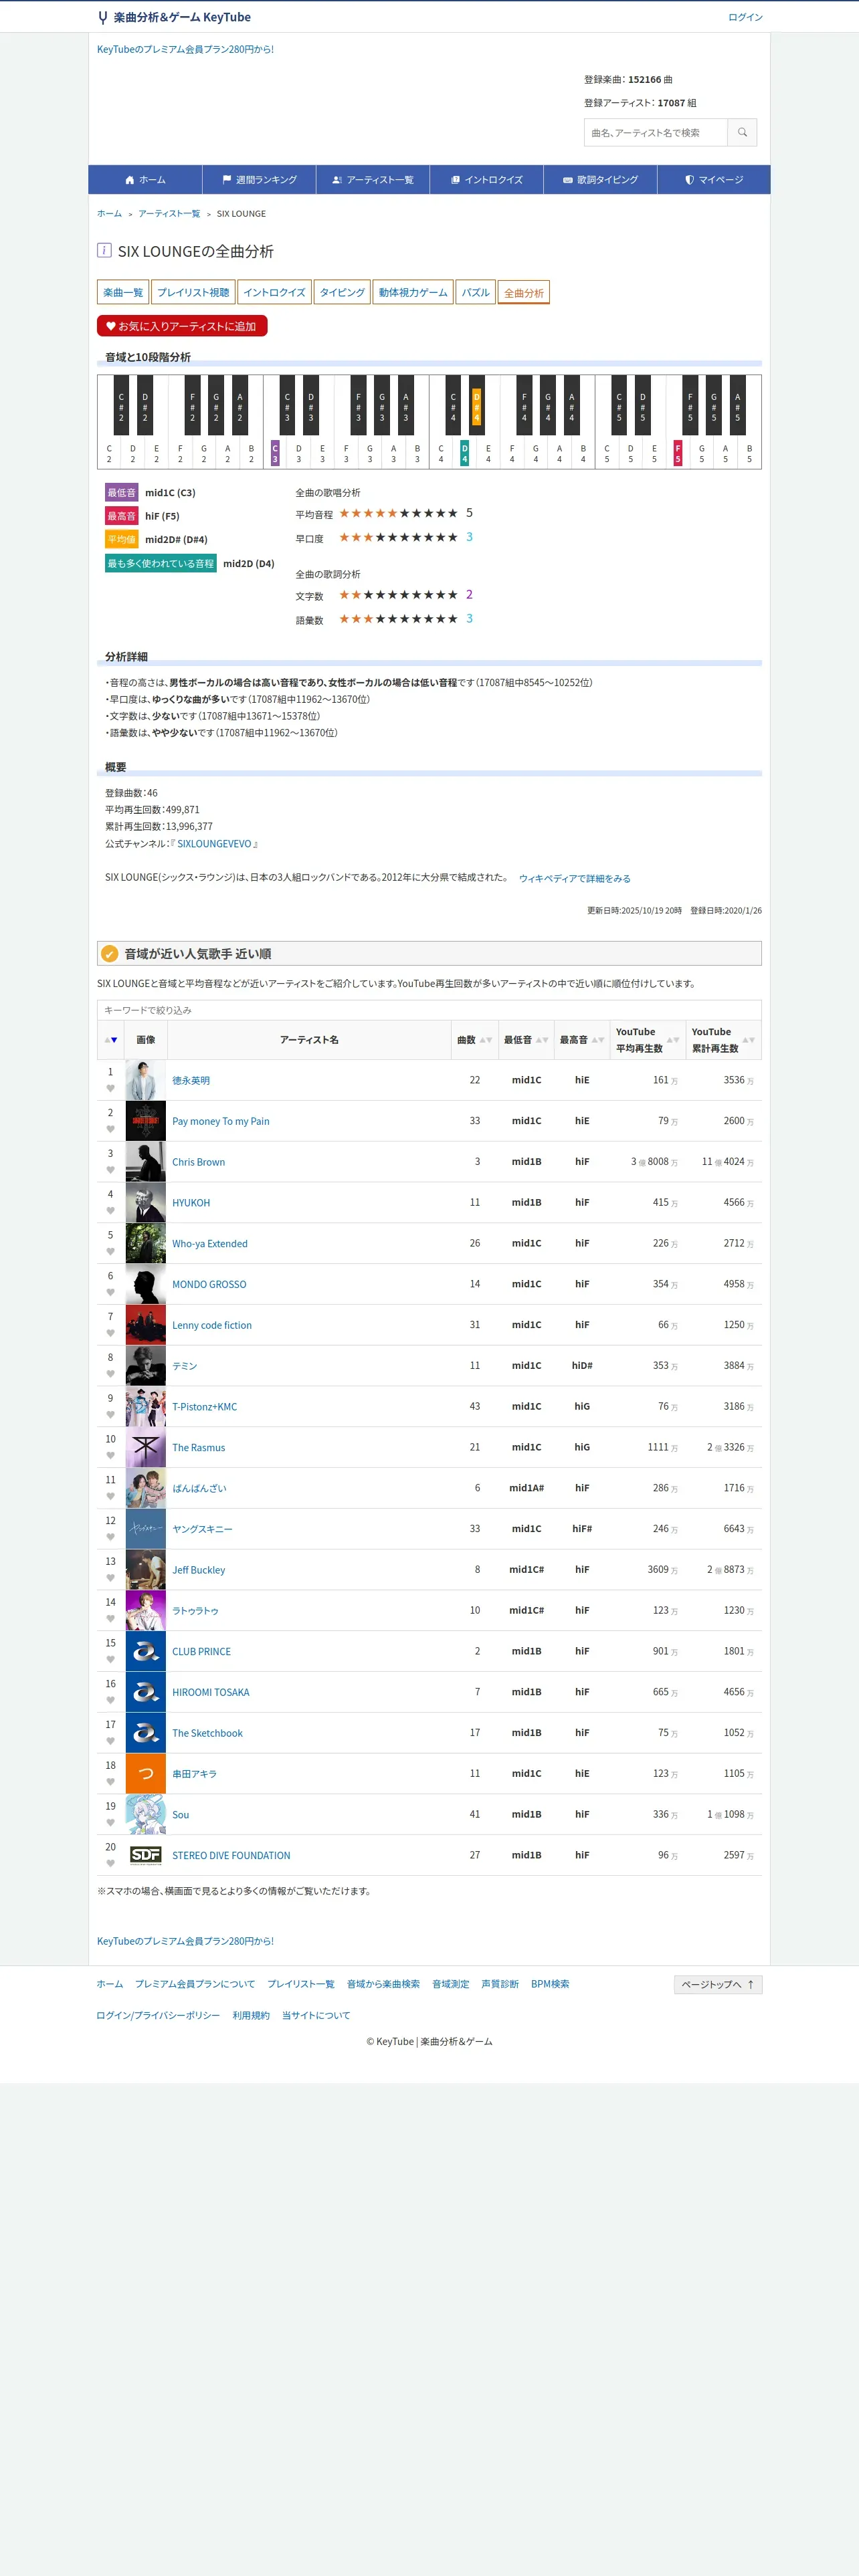Viewport: 859px width, 2576px height.
Task: Open アーティスト一覧 in the blue navigation bar
Action: [373, 180]
